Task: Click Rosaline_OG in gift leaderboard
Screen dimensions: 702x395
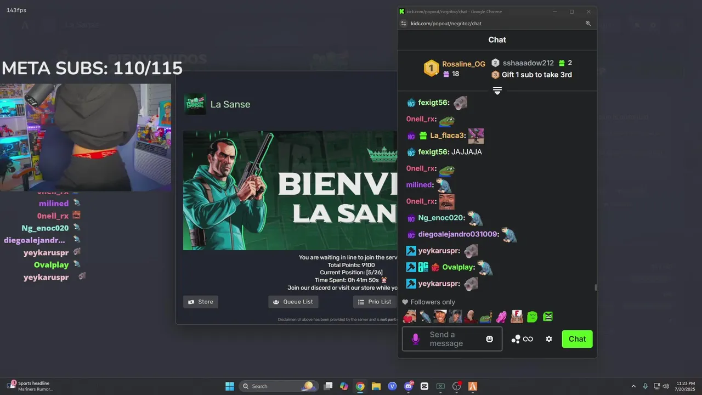Action: 463,64
